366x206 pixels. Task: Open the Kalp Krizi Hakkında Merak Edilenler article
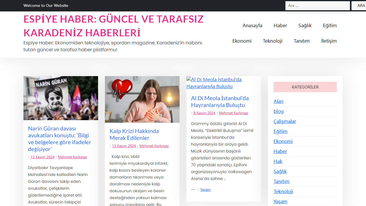[x=134, y=134]
